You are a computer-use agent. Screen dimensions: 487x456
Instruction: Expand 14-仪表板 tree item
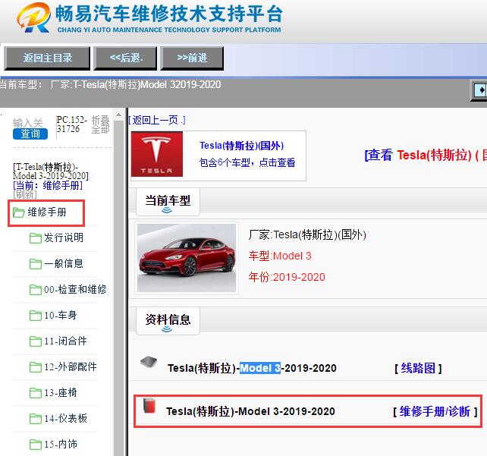[x=65, y=418]
